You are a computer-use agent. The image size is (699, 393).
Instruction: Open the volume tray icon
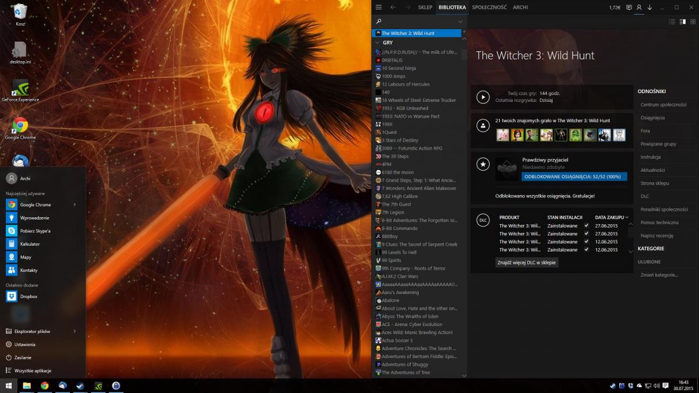coord(656,385)
